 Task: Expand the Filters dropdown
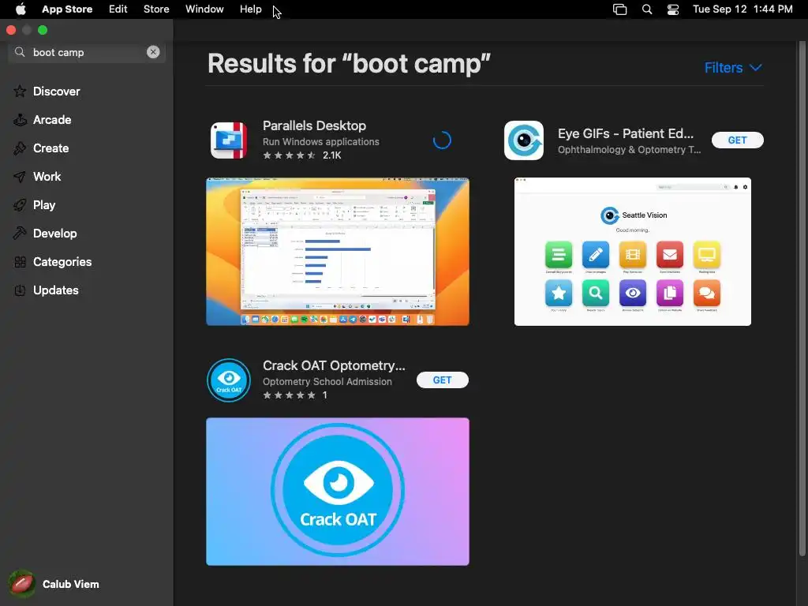[733, 68]
